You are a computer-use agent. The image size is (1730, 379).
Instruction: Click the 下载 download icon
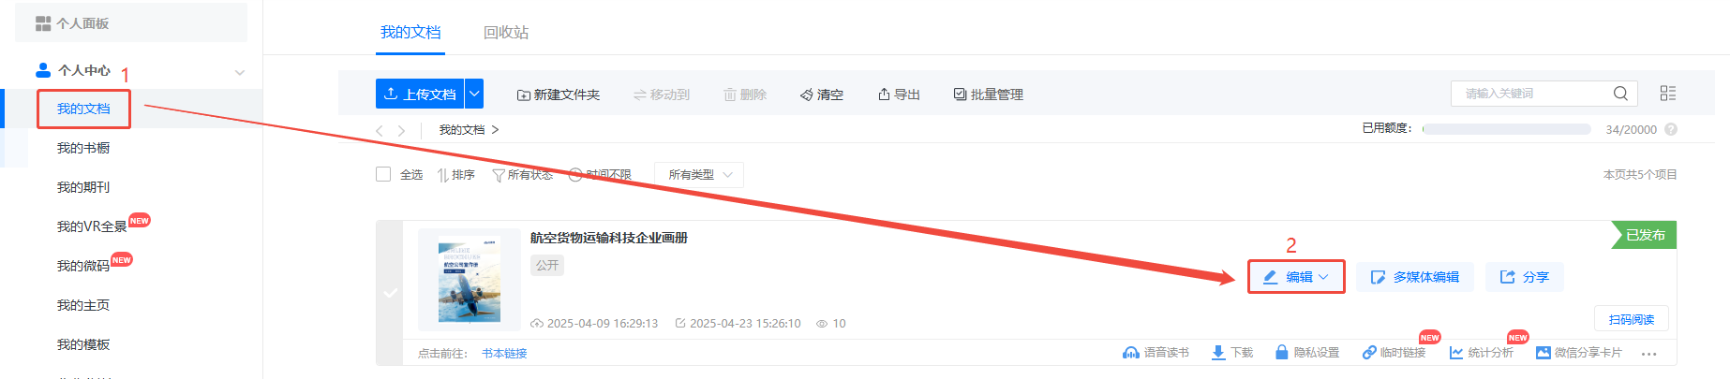(x=1218, y=353)
